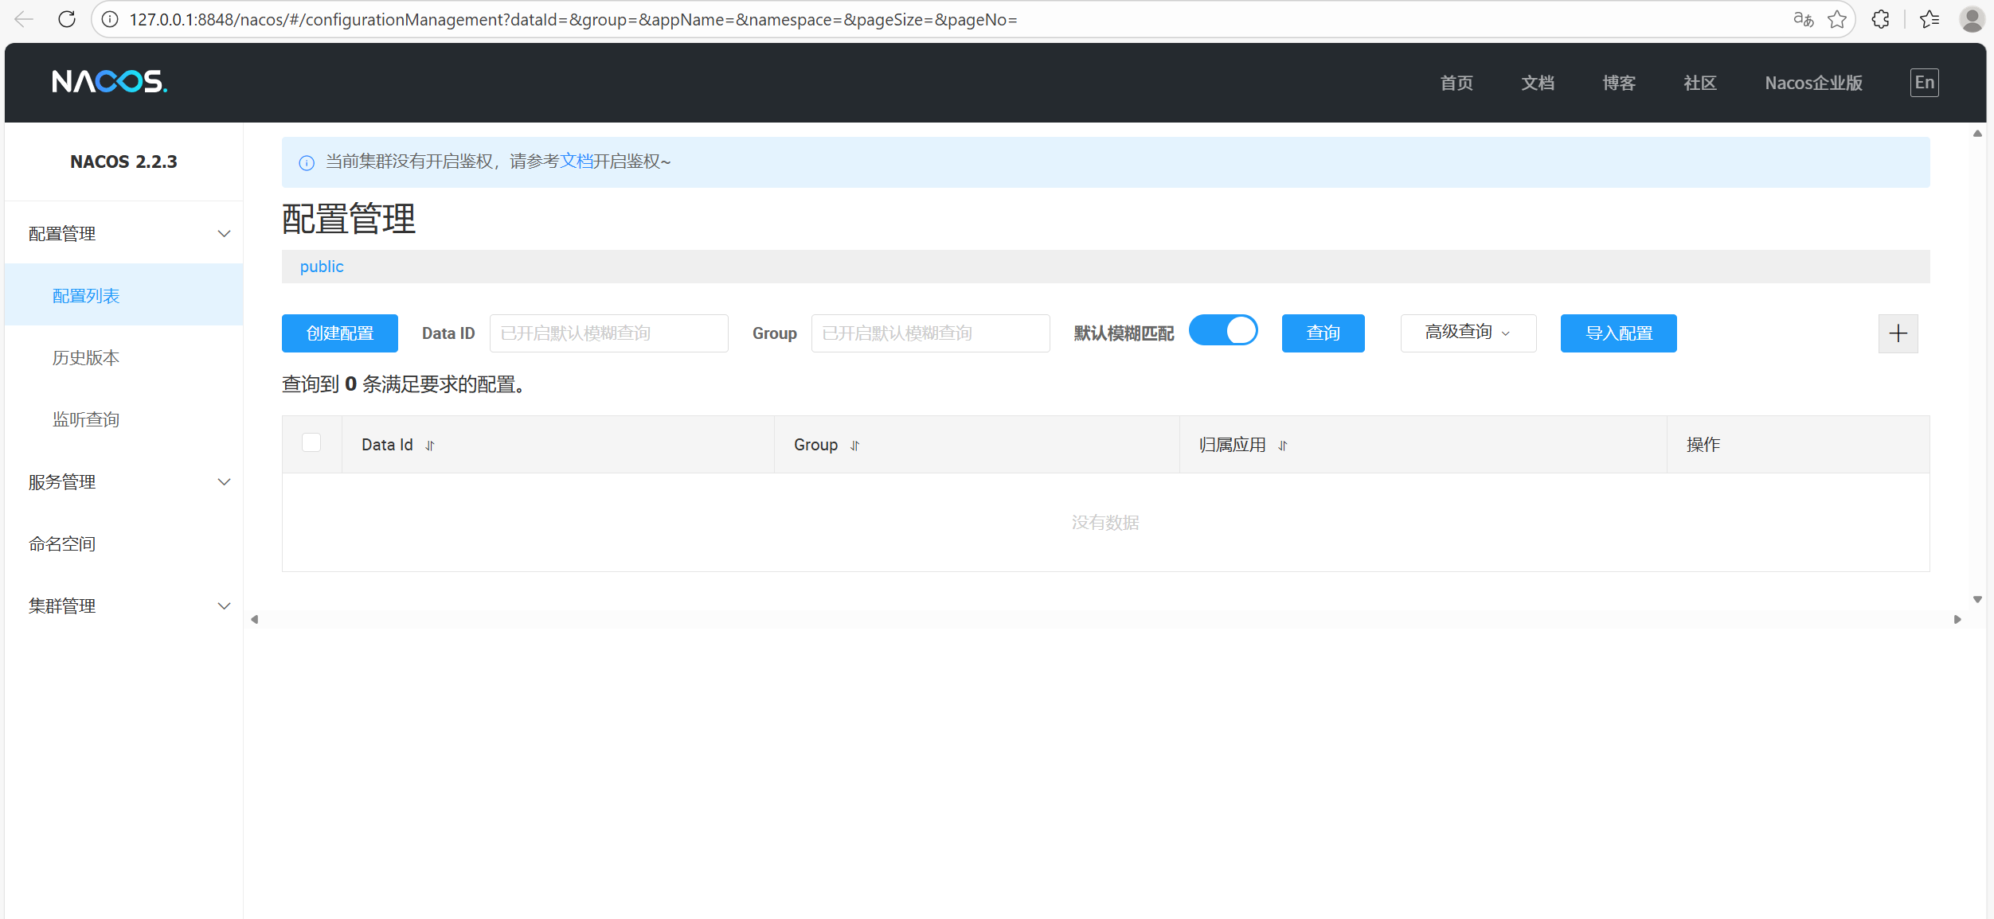Click the 归属应用 column sort icon

(x=1282, y=446)
